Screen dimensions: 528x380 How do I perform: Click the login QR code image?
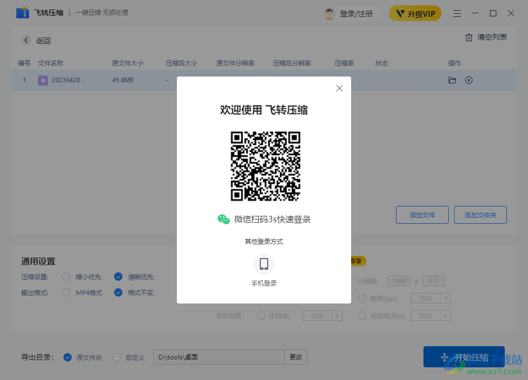click(x=266, y=166)
